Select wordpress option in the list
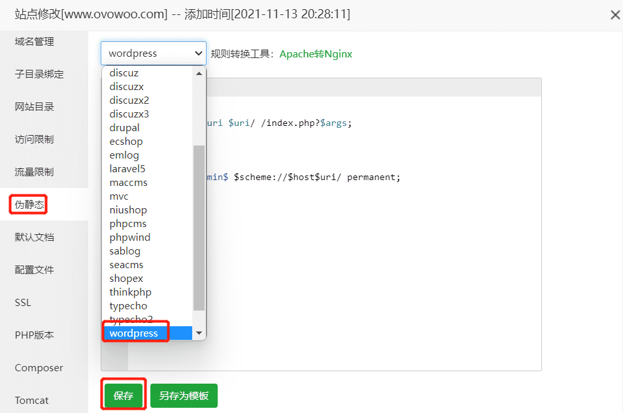 click(x=134, y=333)
